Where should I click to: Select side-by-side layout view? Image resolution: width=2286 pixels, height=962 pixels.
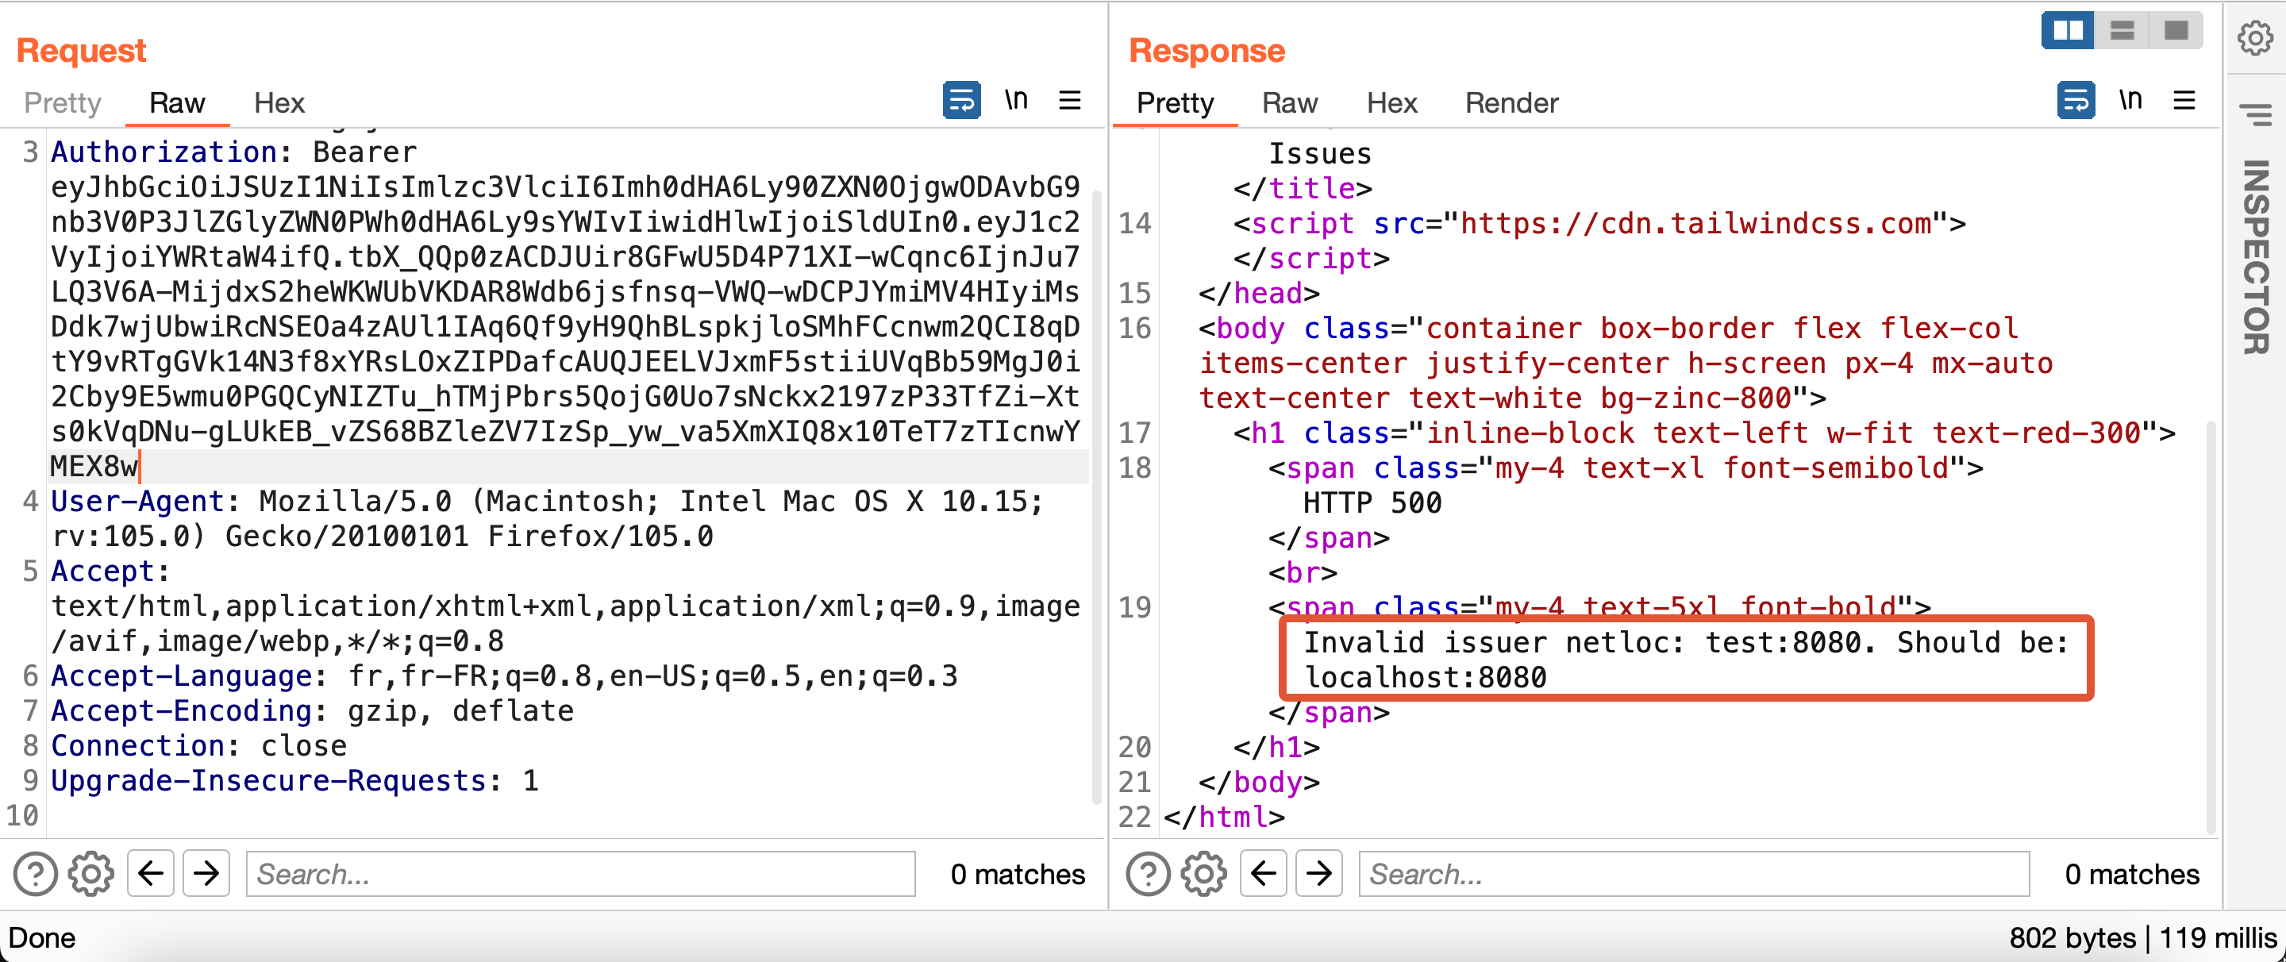[2068, 31]
